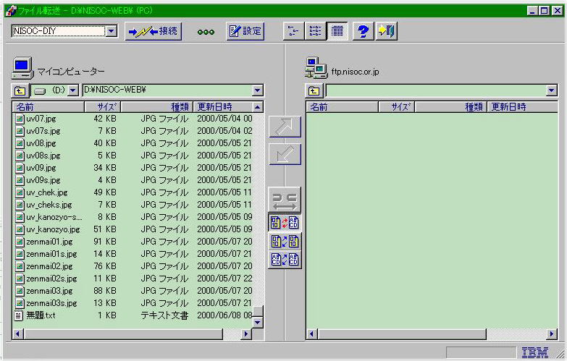Open the NISOC-DIY host profile dropdown
Viewport: 567px width, 361px height.
pyautogui.click(x=111, y=31)
